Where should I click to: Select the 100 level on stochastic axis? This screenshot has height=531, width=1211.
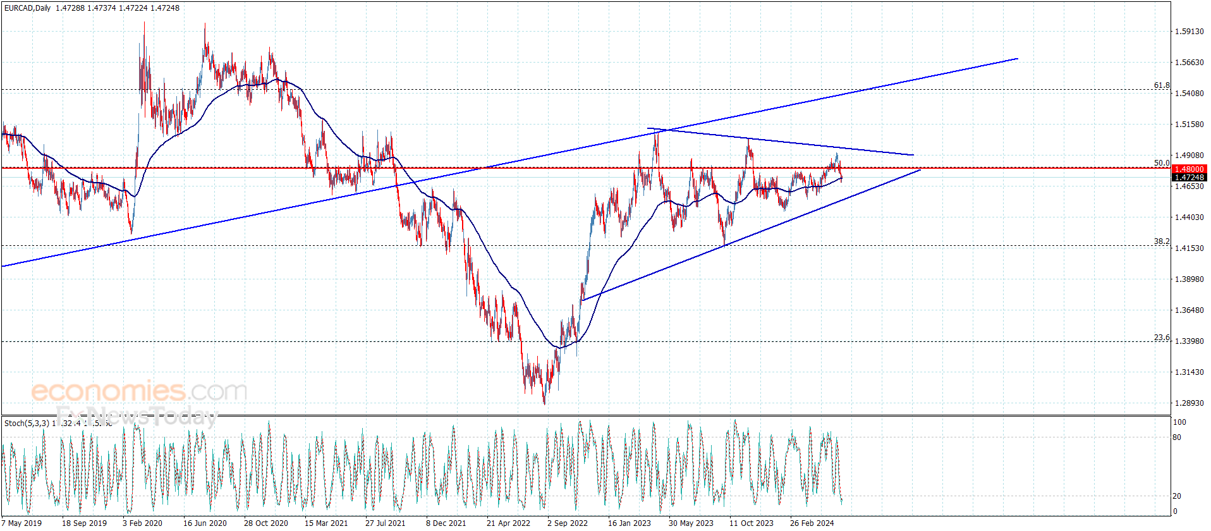click(x=1179, y=422)
